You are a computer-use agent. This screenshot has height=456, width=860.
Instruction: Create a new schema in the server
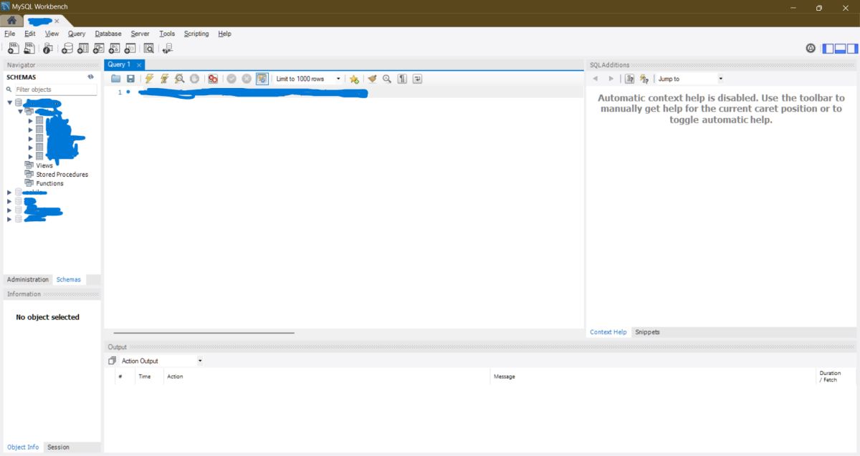point(67,49)
